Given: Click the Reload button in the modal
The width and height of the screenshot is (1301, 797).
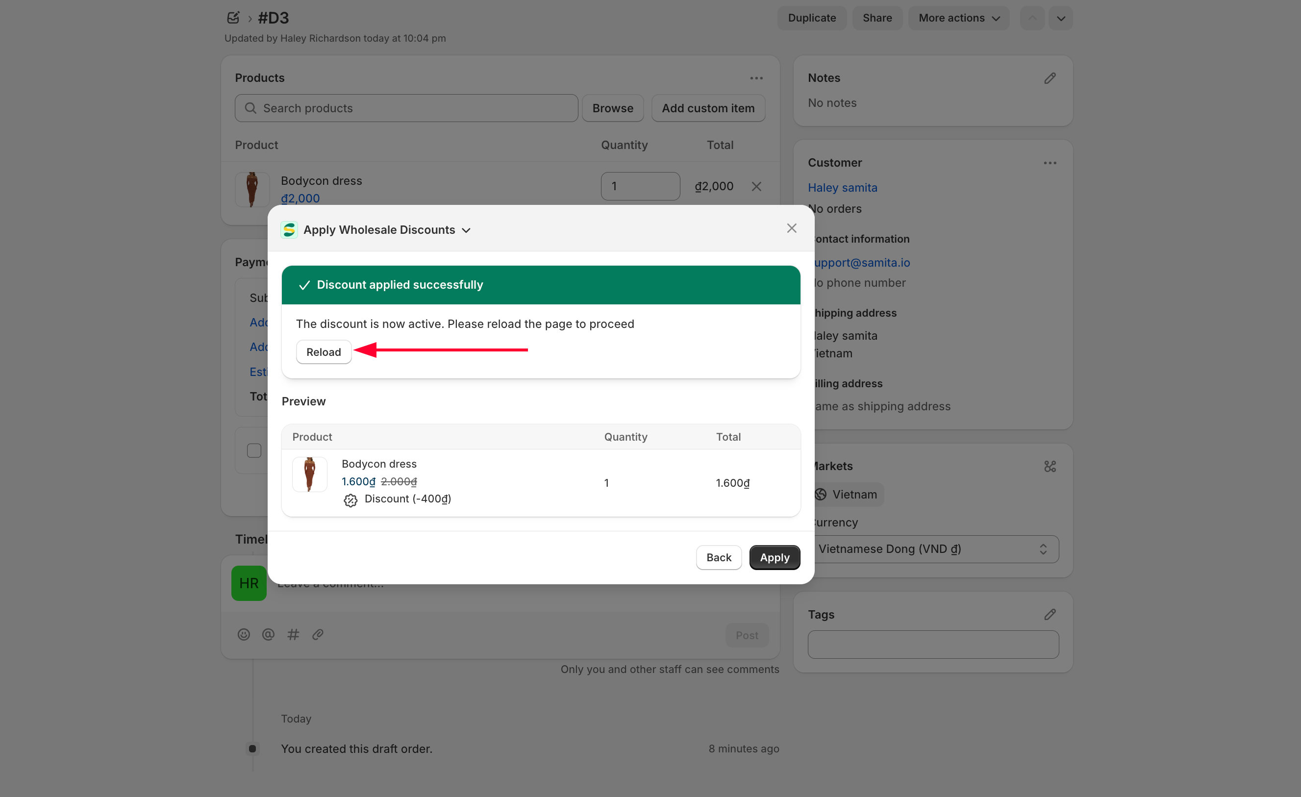Looking at the screenshot, I should point(323,352).
